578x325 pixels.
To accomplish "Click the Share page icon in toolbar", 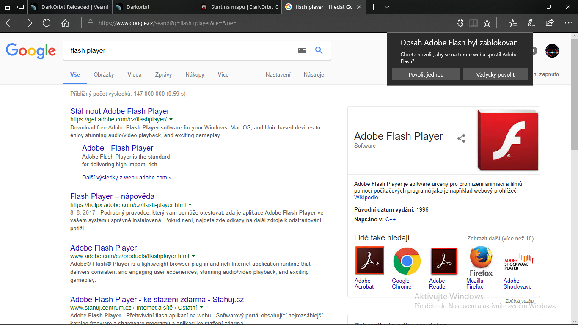I will 550,23.
